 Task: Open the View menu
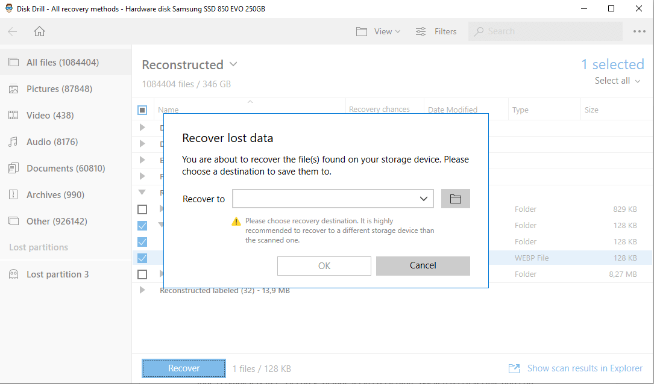pos(379,32)
